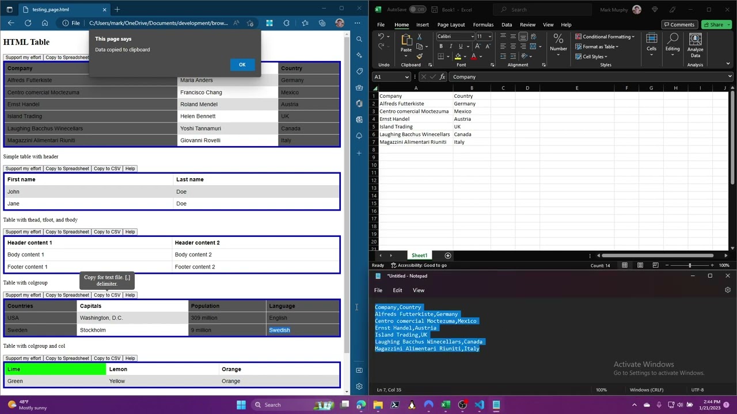Image resolution: width=737 pixels, height=414 pixels.
Task: Expand the Name Box A1 dropdown
Action: click(407, 76)
